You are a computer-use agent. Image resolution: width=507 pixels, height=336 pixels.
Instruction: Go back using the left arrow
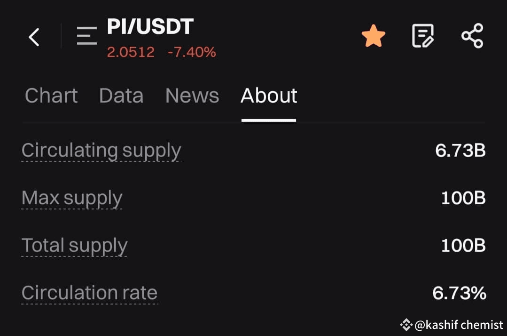(x=34, y=37)
